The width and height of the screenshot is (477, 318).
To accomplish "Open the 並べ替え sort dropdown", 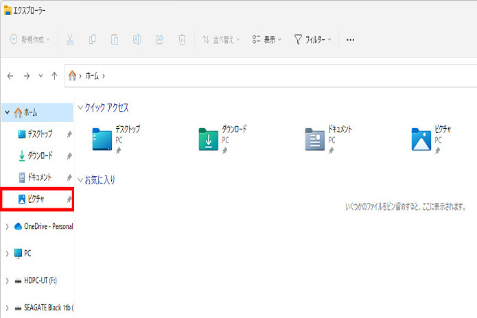I will point(221,40).
